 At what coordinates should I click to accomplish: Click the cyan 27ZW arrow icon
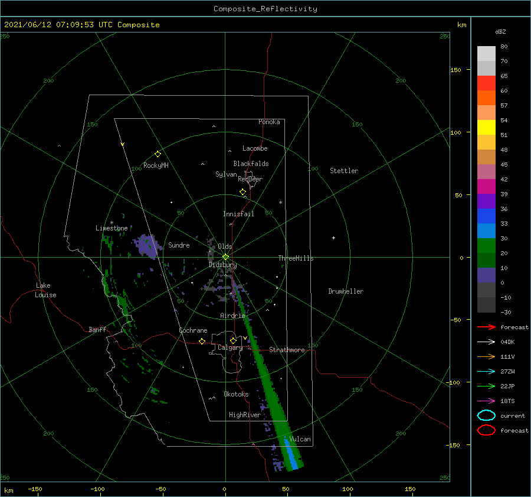486,372
